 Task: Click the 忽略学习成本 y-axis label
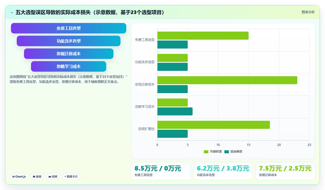[x=145, y=107]
